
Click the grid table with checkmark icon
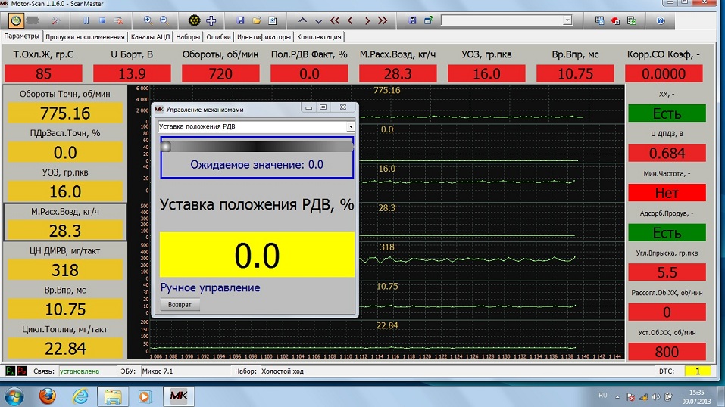599,20
